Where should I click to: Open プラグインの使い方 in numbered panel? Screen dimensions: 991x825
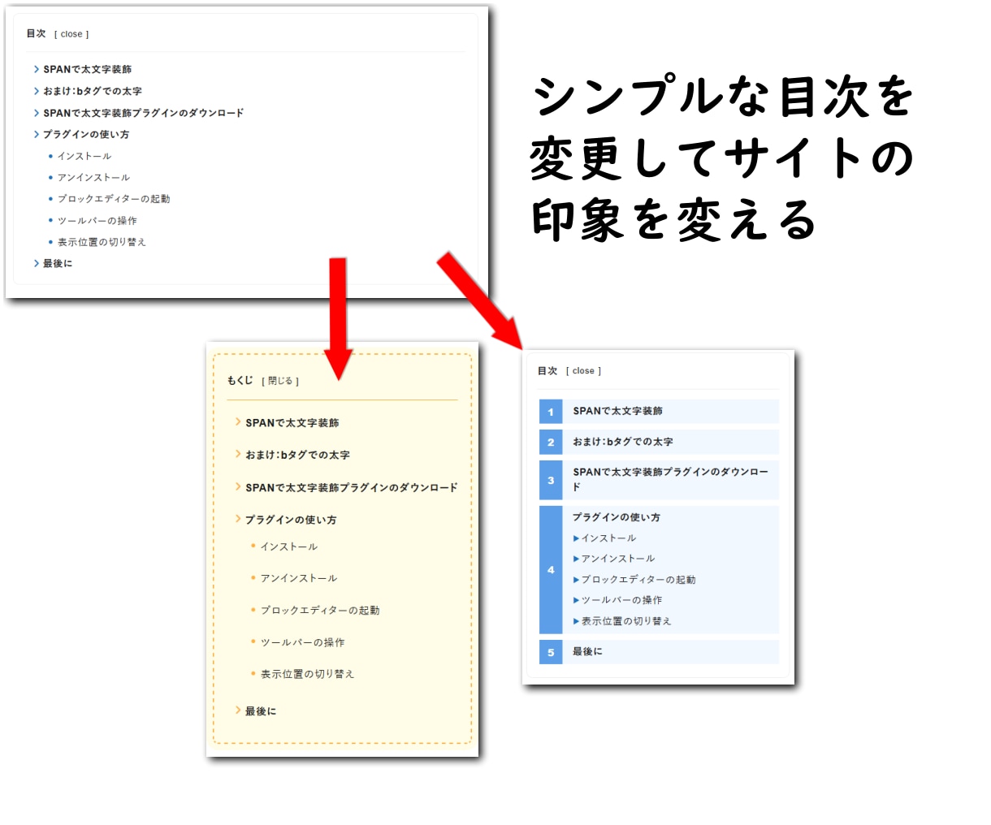tap(617, 517)
